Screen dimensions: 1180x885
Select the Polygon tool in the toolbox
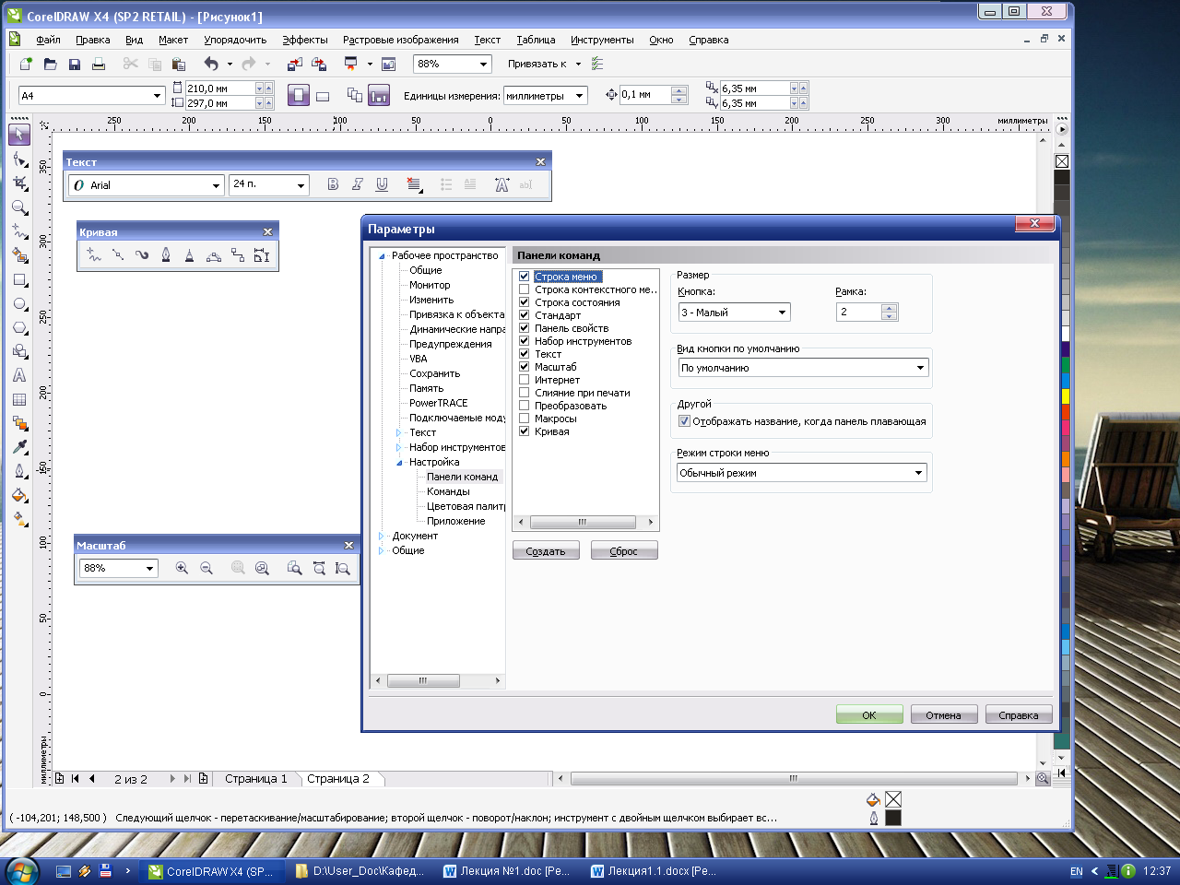[19, 327]
